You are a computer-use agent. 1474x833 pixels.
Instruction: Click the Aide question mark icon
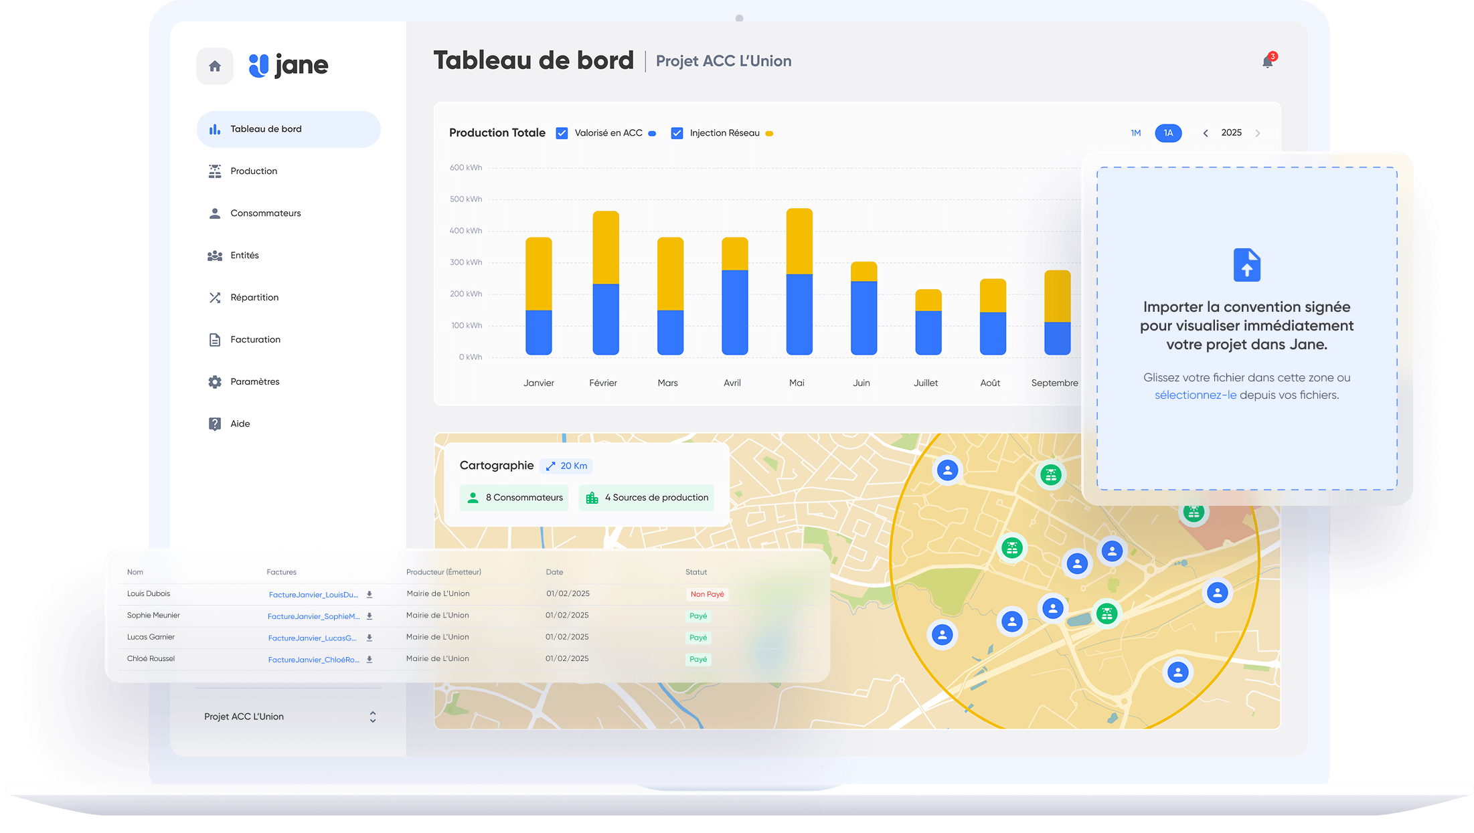pyautogui.click(x=214, y=424)
